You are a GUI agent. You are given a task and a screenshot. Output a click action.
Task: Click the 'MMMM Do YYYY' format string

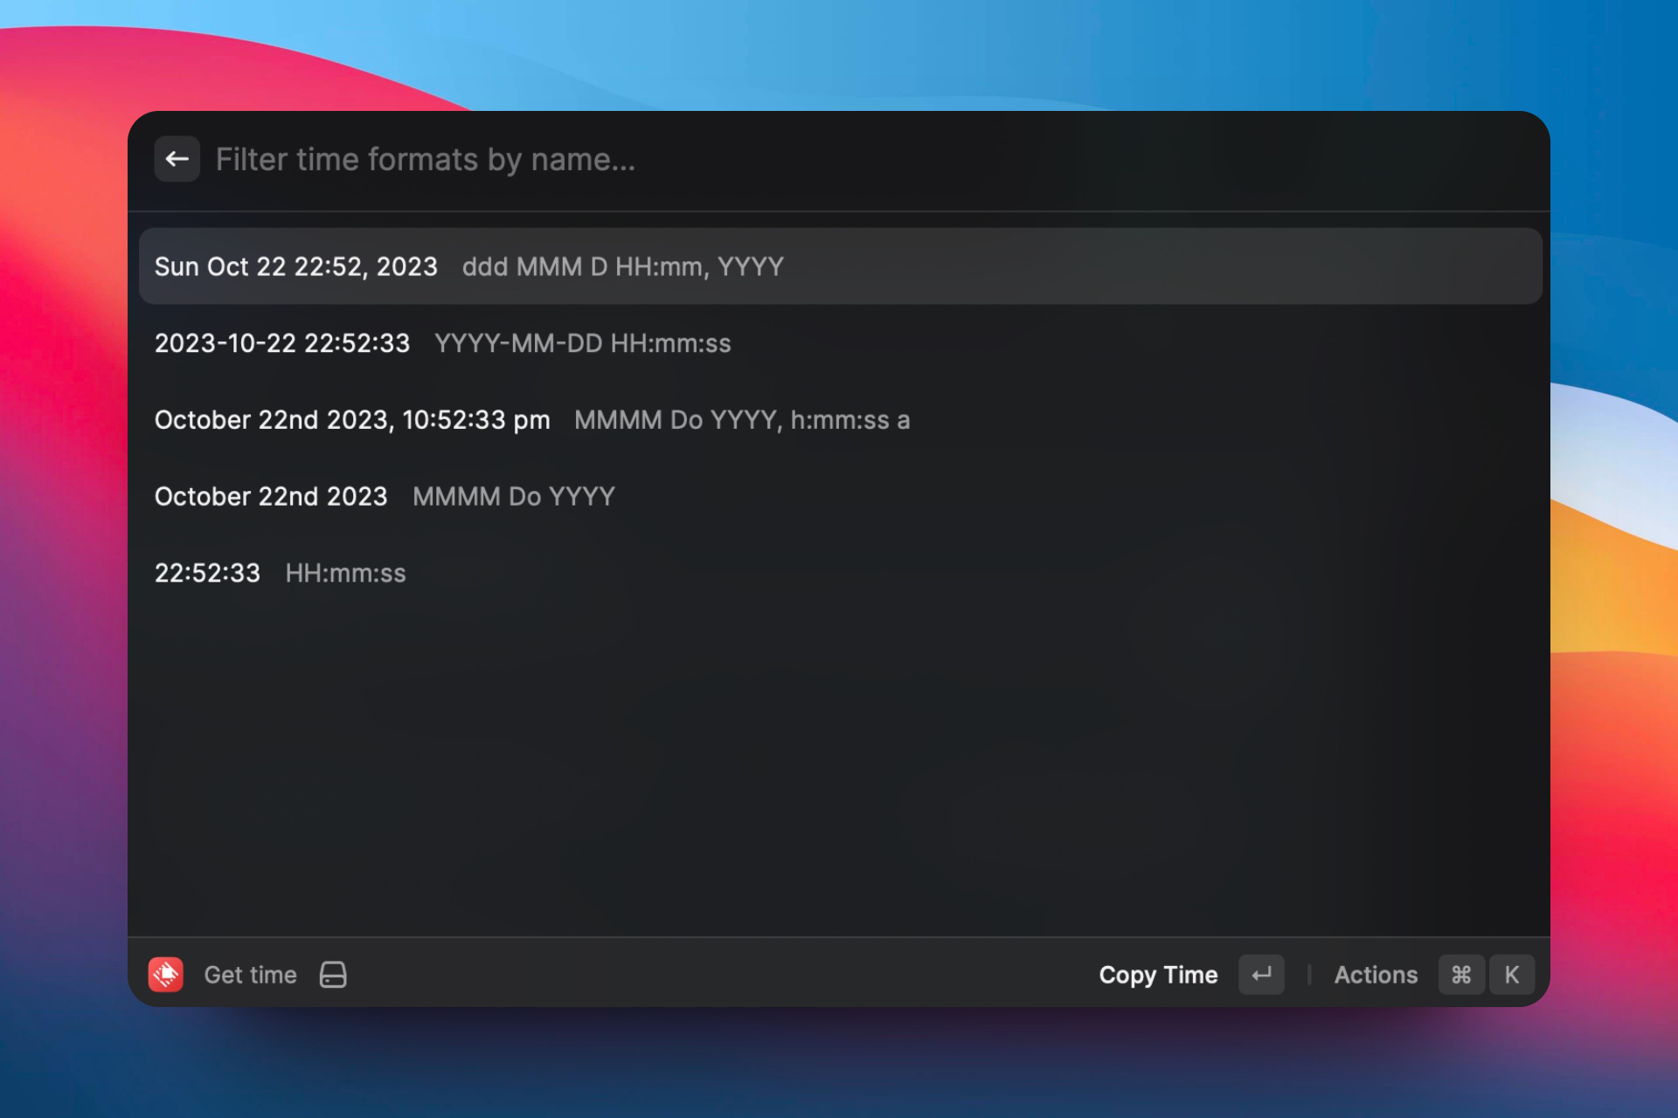[x=513, y=496]
